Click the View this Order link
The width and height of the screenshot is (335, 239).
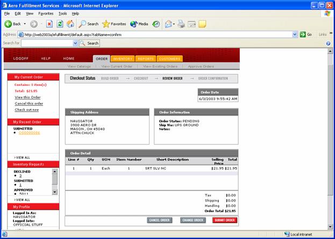pos(27,97)
